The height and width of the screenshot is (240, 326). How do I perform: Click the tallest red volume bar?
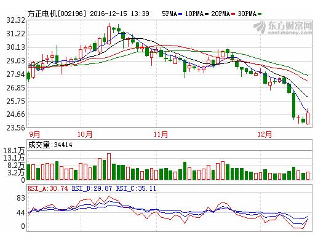(109, 167)
